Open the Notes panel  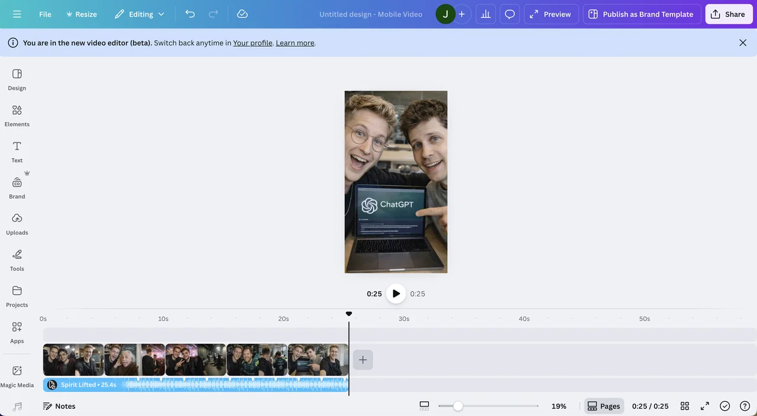pyautogui.click(x=59, y=406)
